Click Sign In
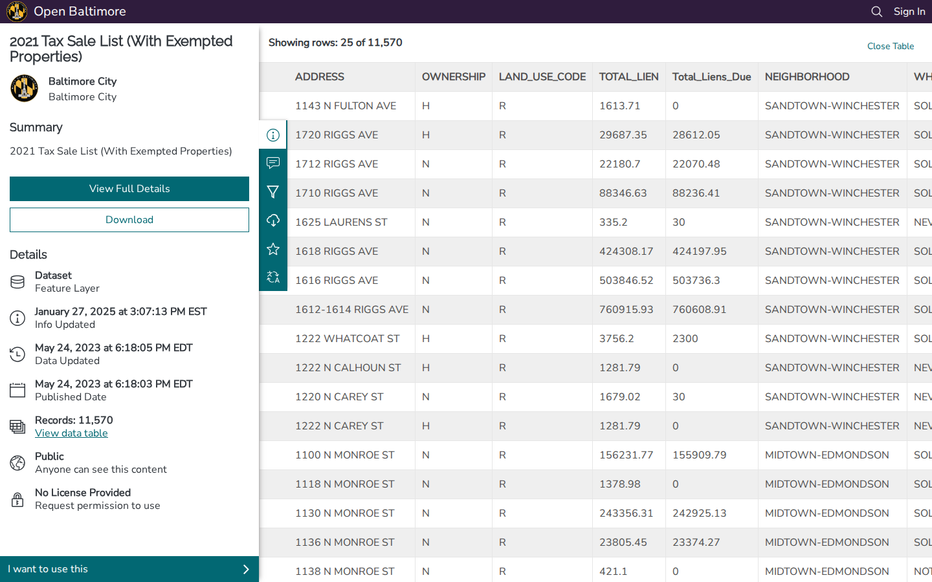Image resolution: width=932 pixels, height=582 pixels. [x=909, y=12]
